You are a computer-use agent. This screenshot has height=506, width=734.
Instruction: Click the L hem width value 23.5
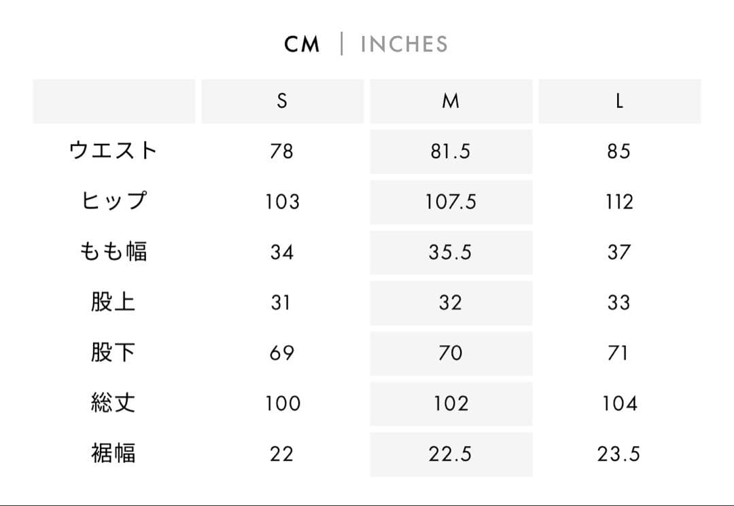(618, 454)
